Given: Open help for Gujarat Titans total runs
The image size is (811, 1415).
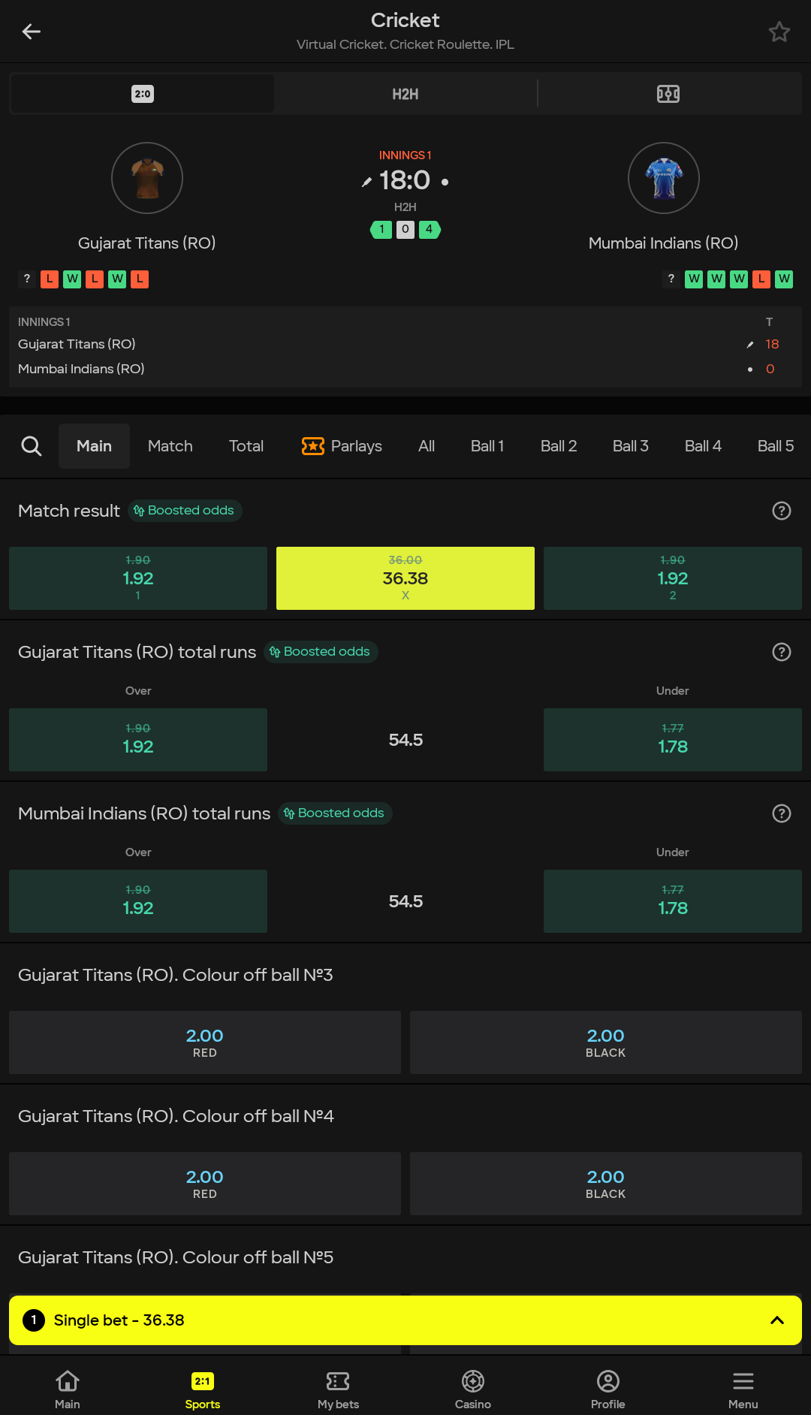Looking at the screenshot, I should [x=782, y=652].
